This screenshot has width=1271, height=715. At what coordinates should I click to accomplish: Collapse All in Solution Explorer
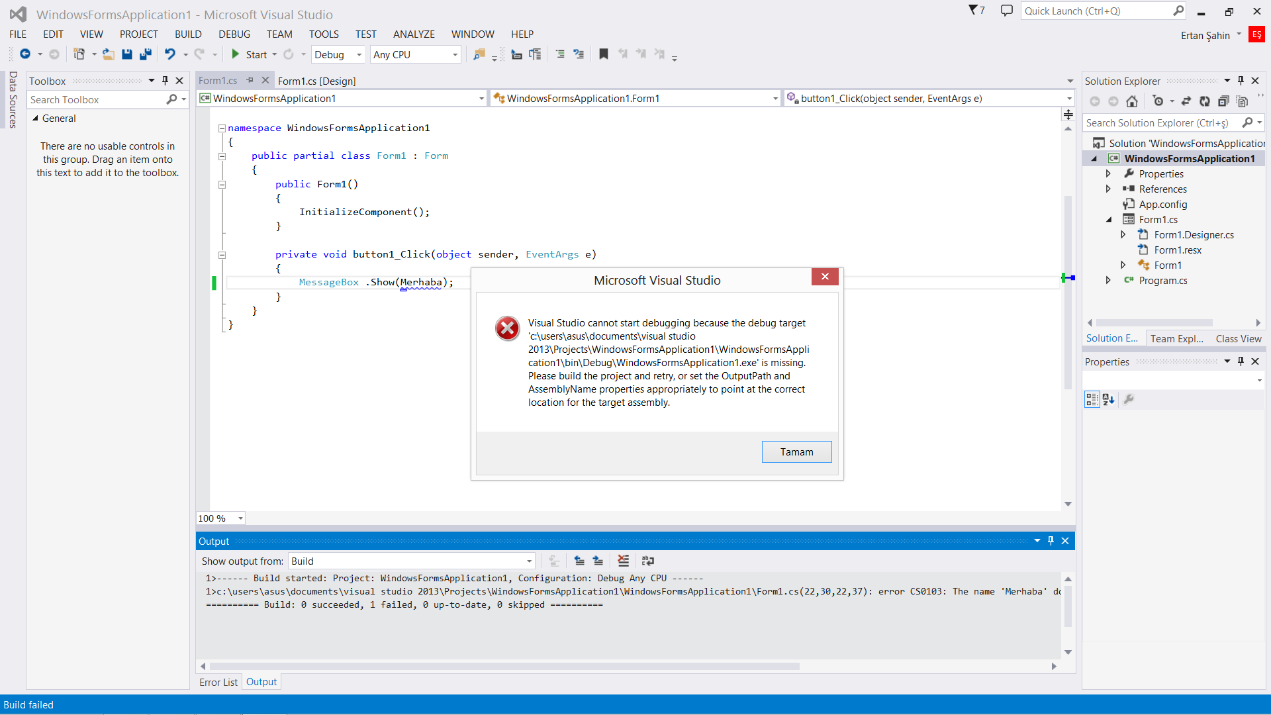click(1223, 101)
